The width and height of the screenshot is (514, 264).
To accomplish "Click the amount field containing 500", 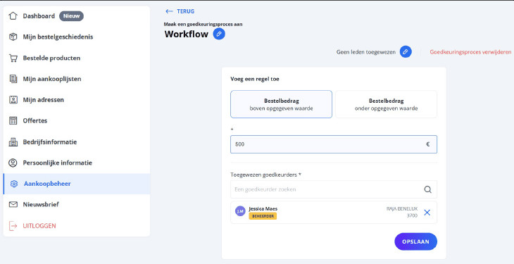I will (334, 144).
